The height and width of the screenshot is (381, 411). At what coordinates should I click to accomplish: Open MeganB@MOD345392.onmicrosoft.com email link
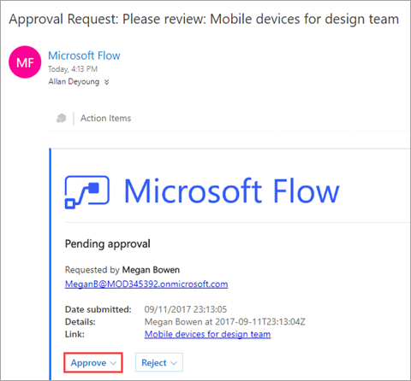(x=146, y=284)
